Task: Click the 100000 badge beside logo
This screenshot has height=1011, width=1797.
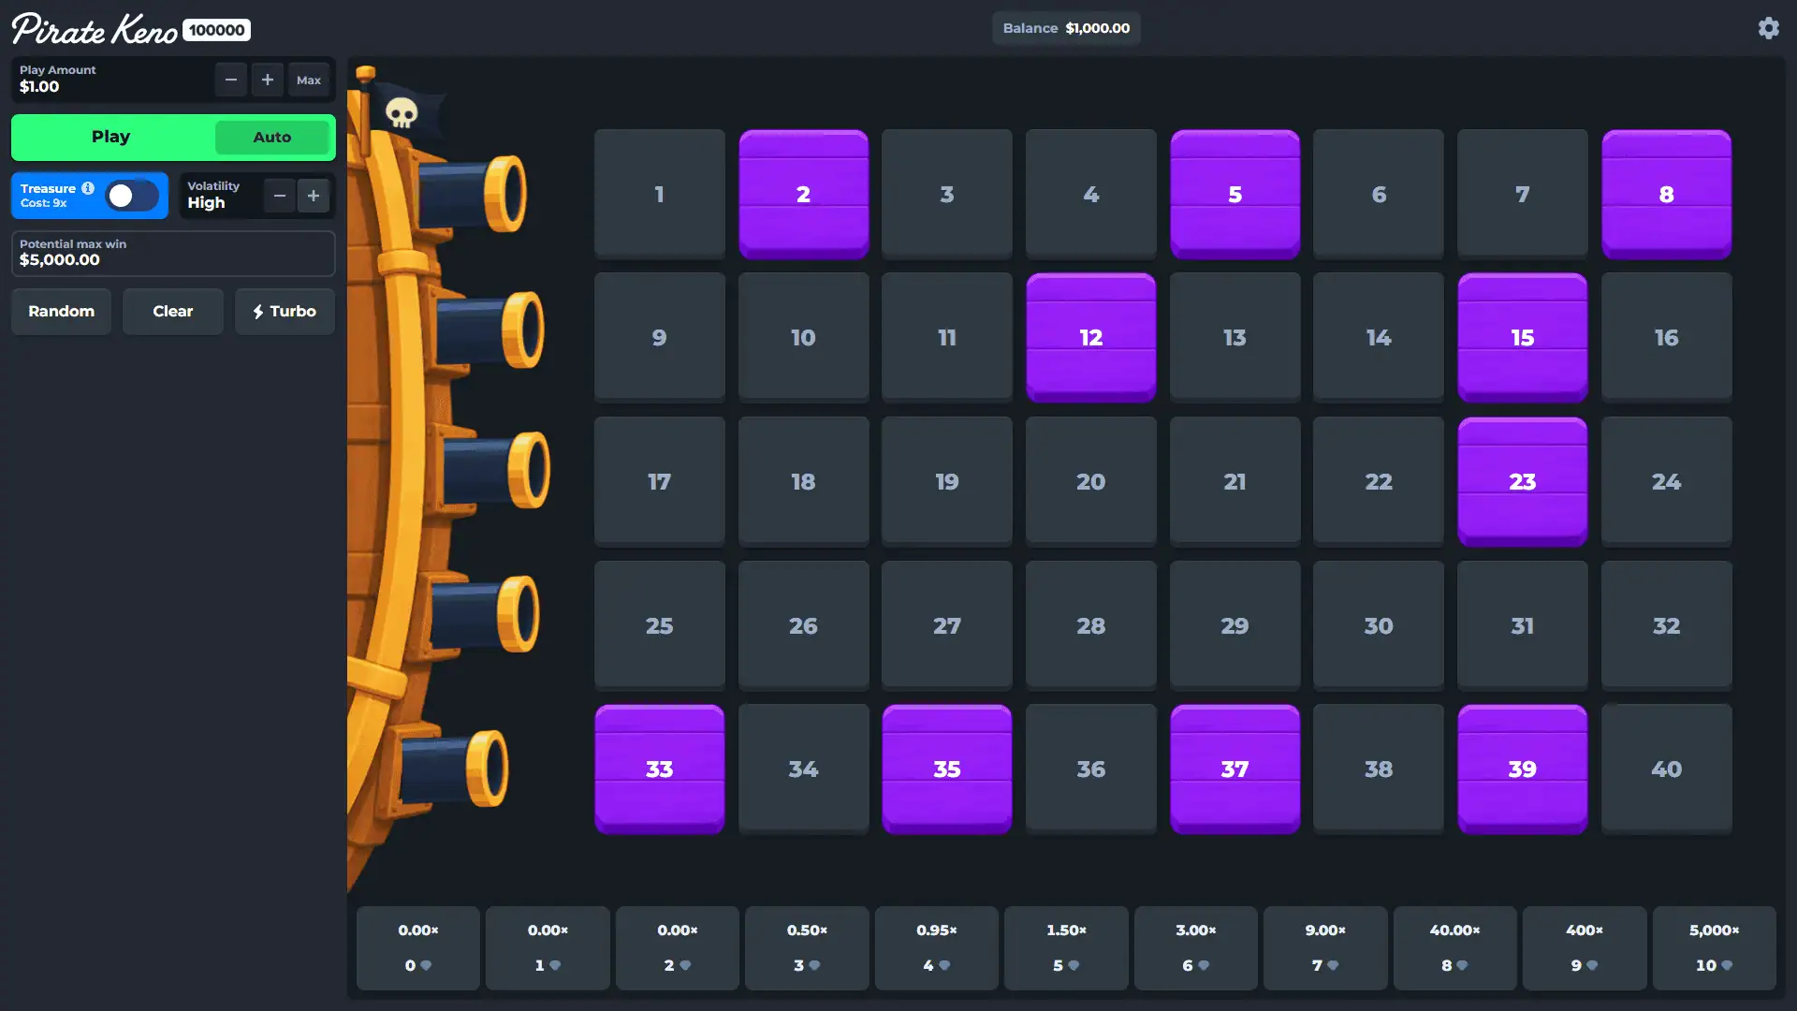Action: [216, 30]
